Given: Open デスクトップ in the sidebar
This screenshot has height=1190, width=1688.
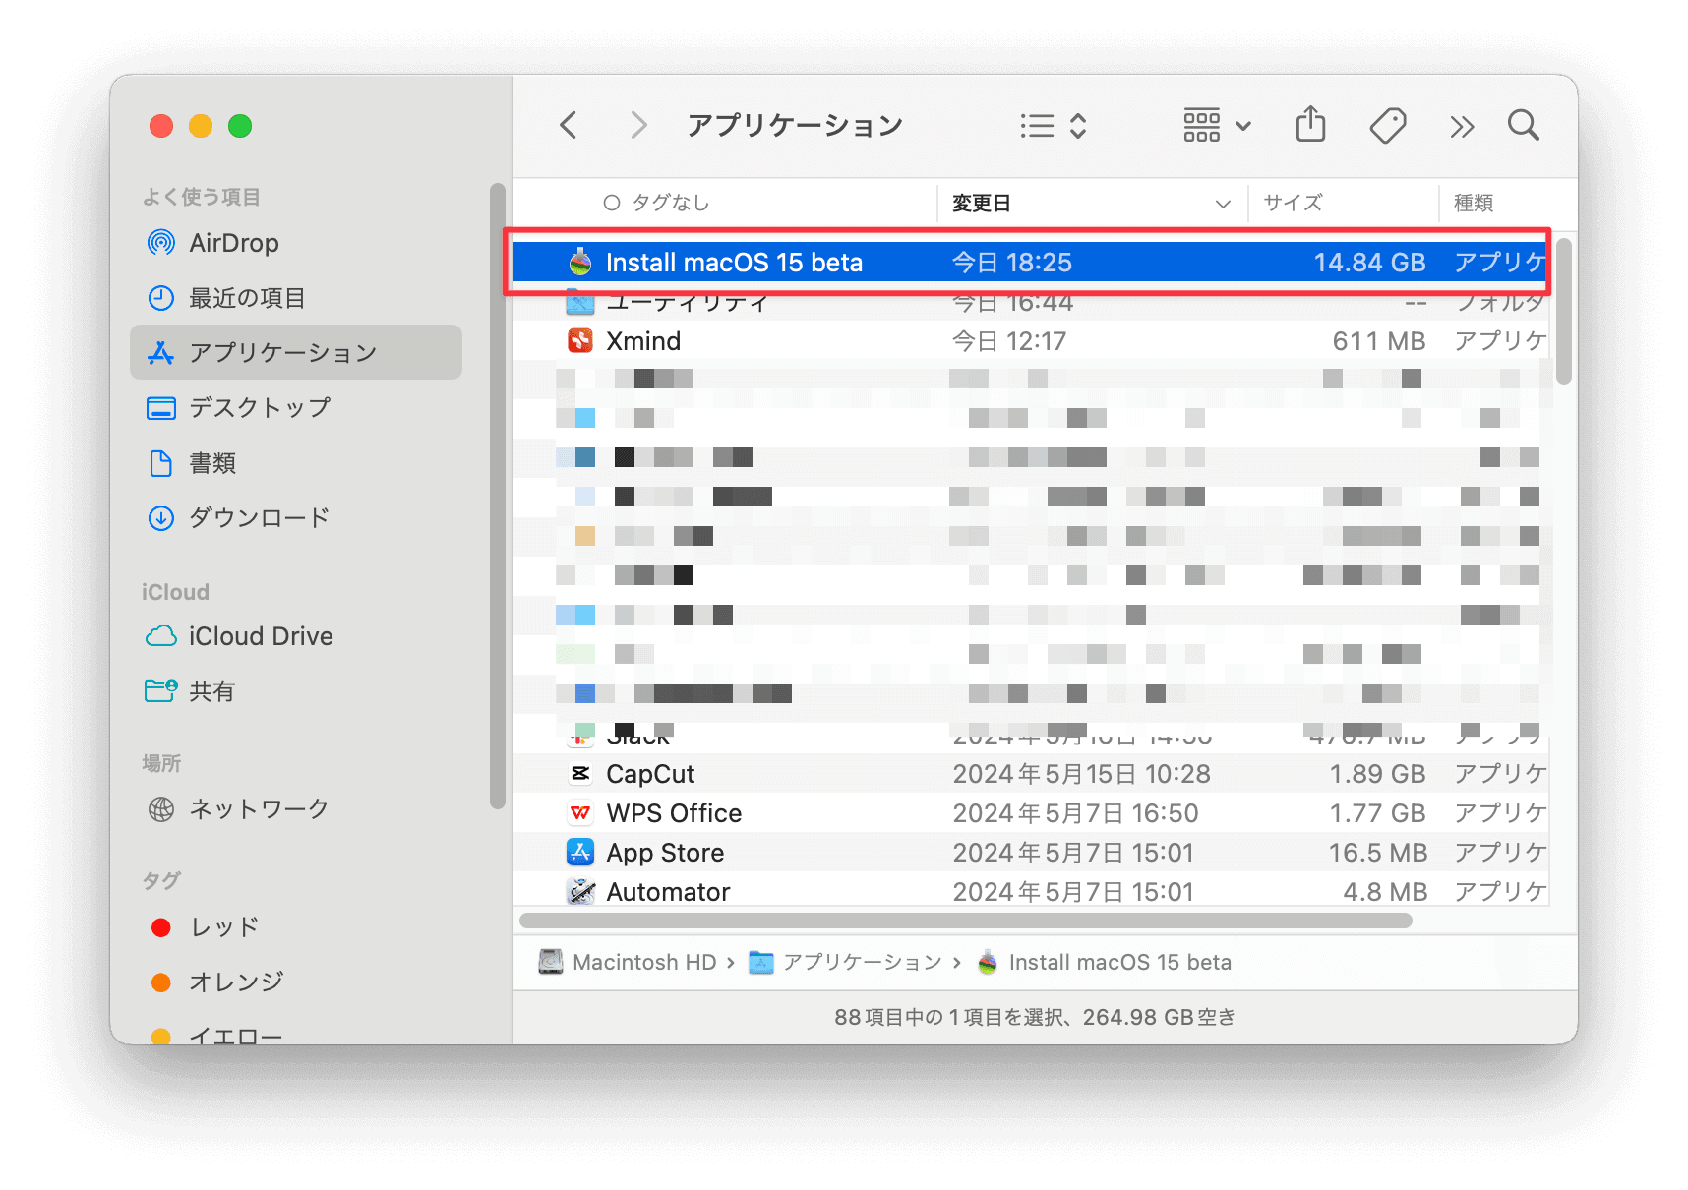Looking at the screenshot, I should tap(295, 407).
